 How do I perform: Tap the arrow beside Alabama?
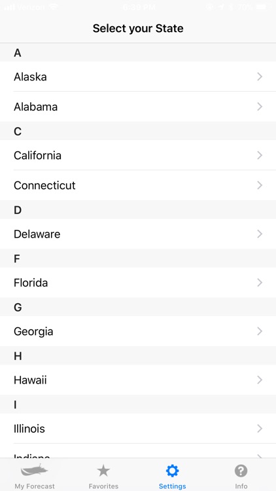coord(260,107)
